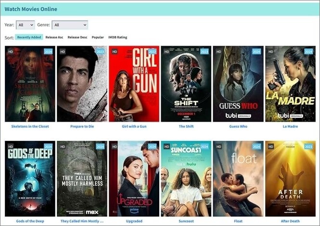Viewport: 320px width, 226px height.
Task: Click the Float title link
Action: click(x=238, y=221)
